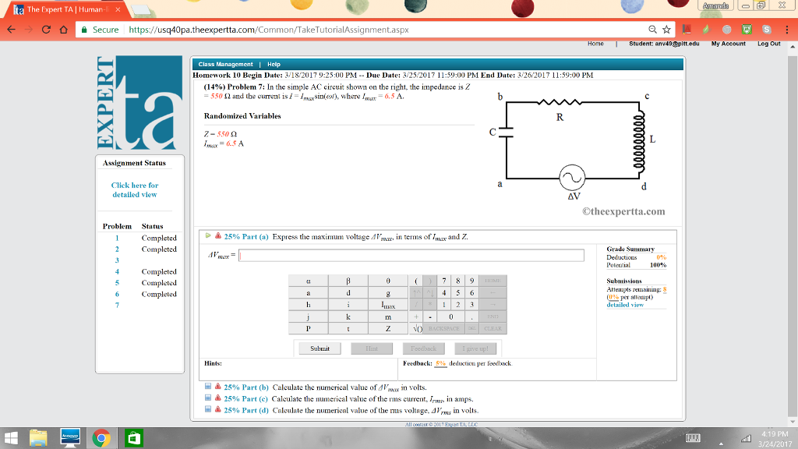Expand Part (d) rms voltage question
This screenshot has height=449, width=798.
[208, 410]
